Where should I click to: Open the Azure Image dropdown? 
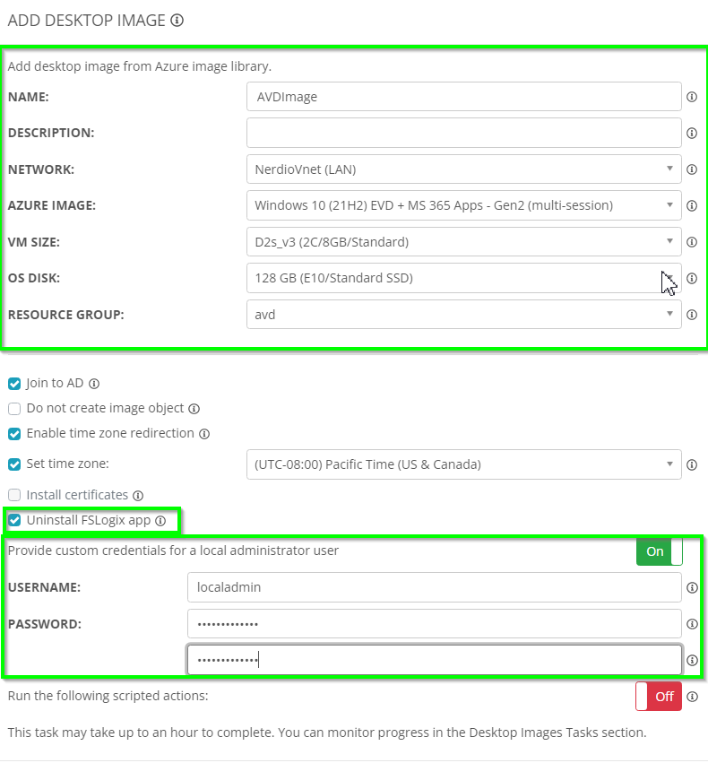(x=464, y=205)
